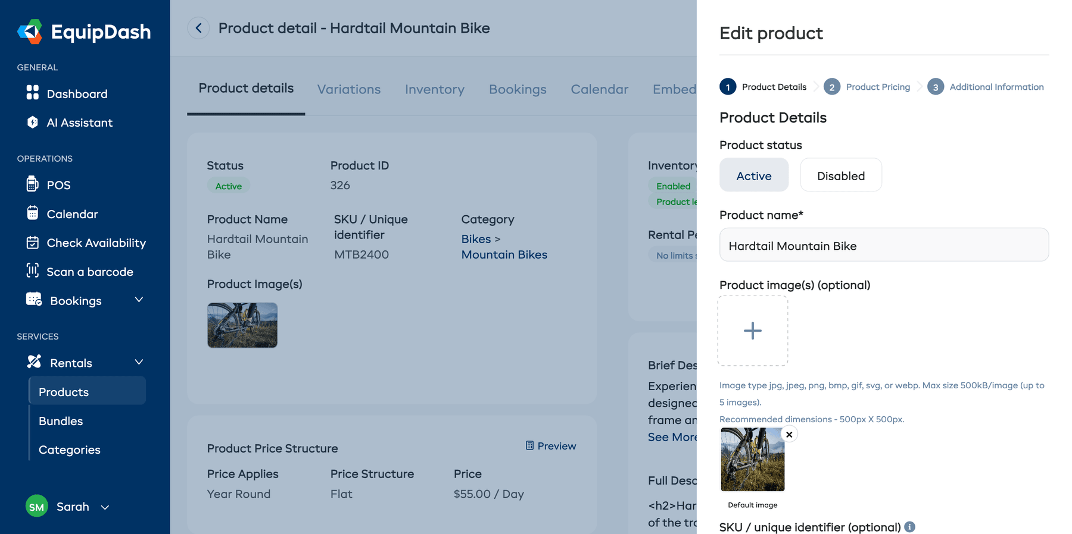Image resolution: width=1072 pixels, height=534 pixels.
Task: Open Bundles in the Rentals submenu
Action: point(61,421)
